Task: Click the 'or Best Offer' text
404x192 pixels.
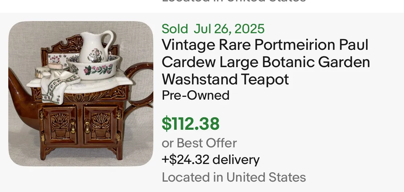Action: point(199,143)
